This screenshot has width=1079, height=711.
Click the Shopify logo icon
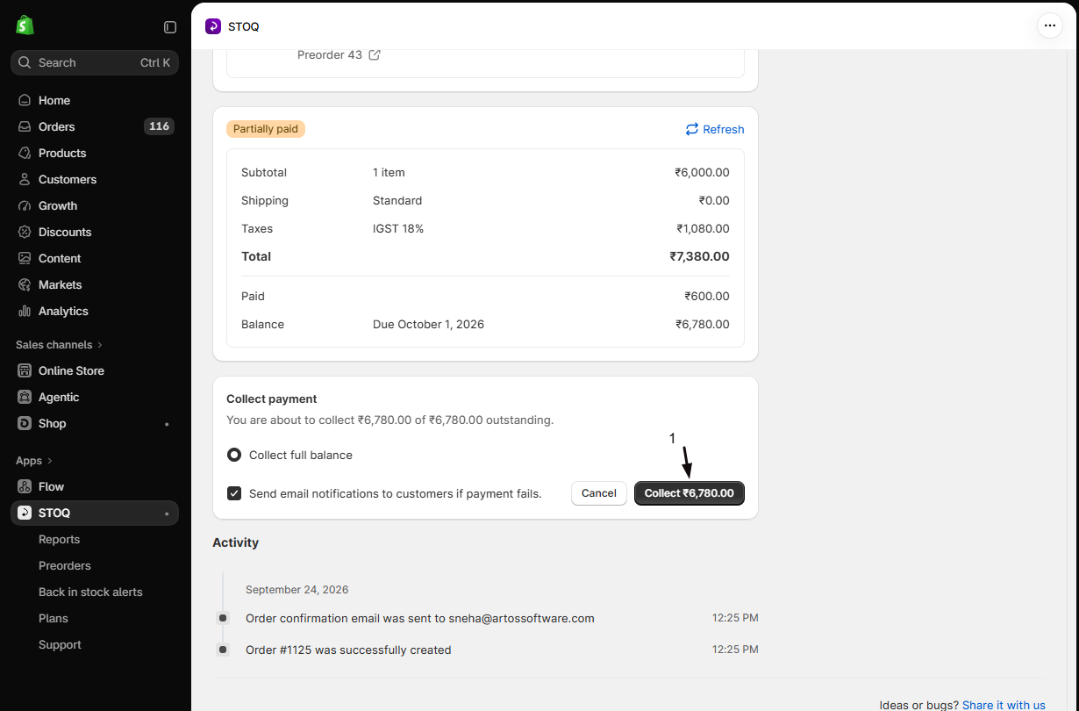click(25, 25)
